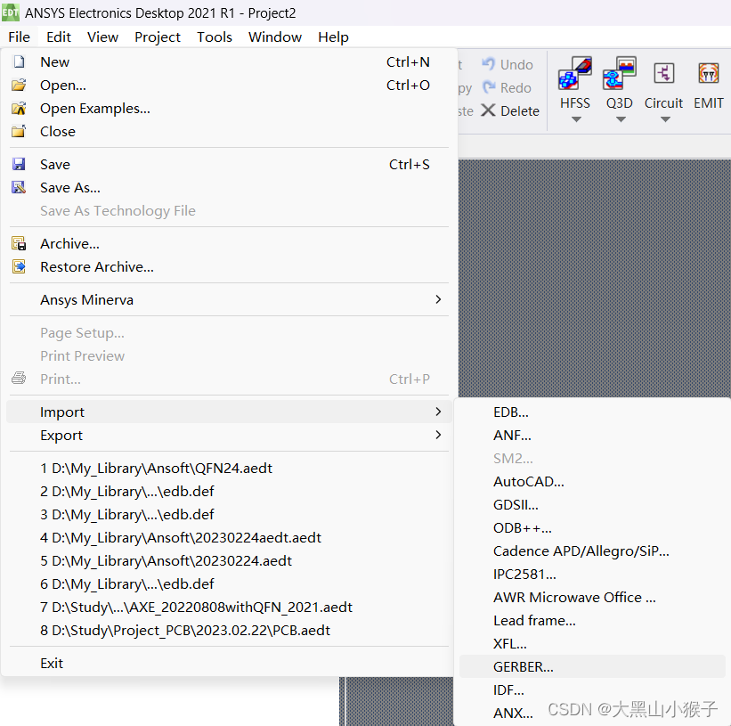Select Save As... menu entry
The width and height of the screenshot is (731, 726).
[x=229, y=187]
